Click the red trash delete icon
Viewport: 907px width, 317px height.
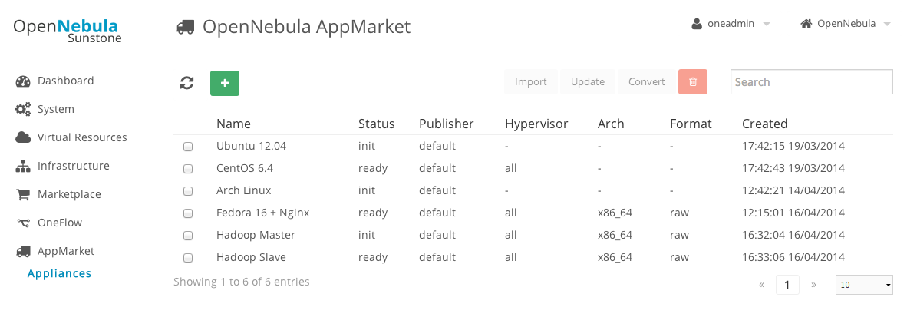[693, 81]
